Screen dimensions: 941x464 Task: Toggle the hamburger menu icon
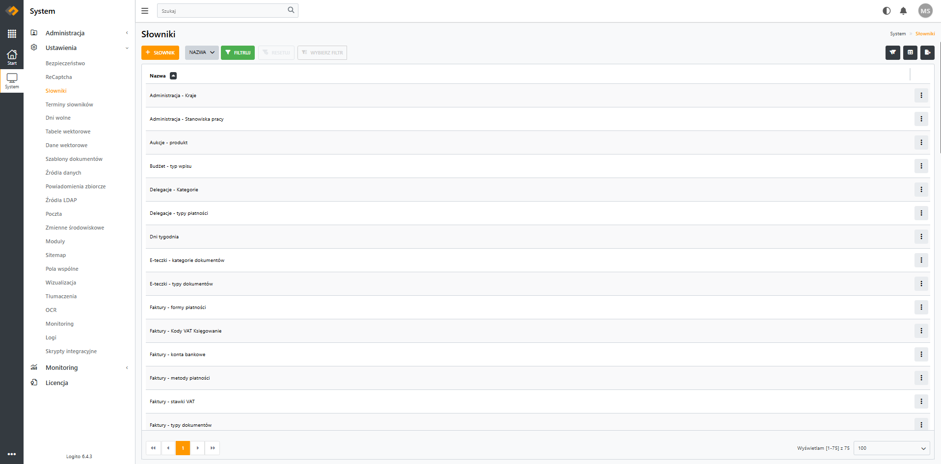tap(145, 11)
